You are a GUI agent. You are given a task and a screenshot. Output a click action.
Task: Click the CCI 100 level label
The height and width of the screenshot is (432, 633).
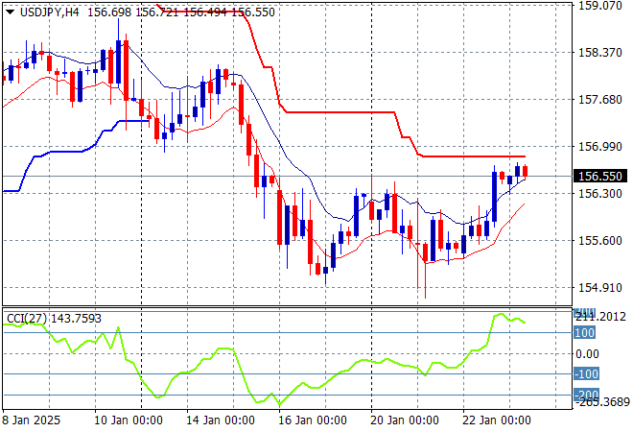point(584,333)
